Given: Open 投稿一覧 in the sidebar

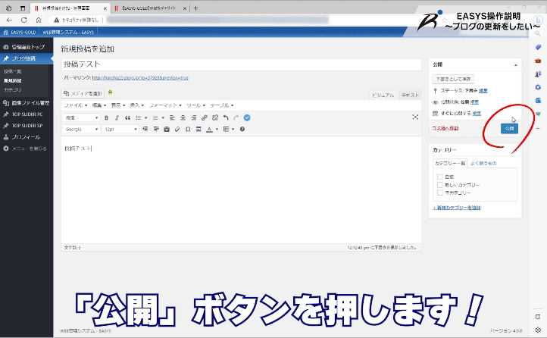Looking at the screenshot, I should pos(13,71).
